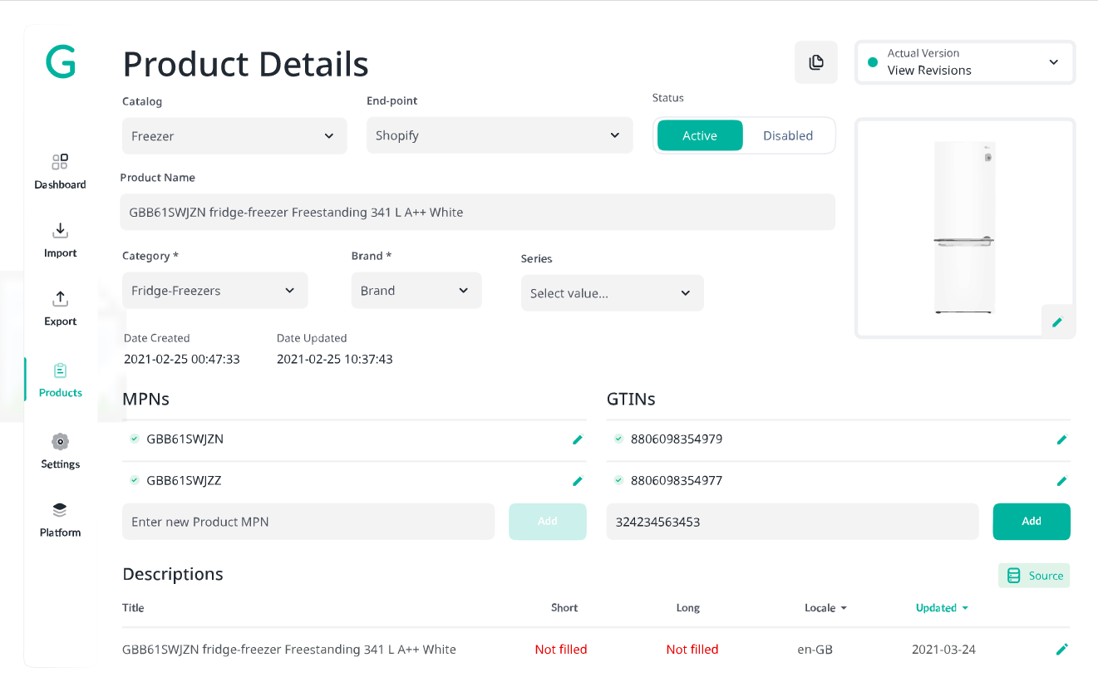The image size is (1098, 682).
Task: Open the View Revisions dropdown
Action: (x=964, y=62)
